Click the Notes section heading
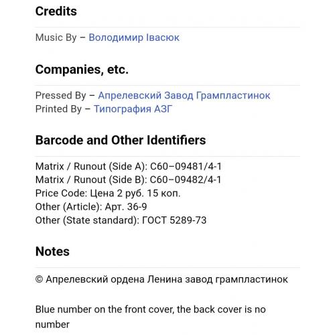335x335 pixels. tap(52, 251)
